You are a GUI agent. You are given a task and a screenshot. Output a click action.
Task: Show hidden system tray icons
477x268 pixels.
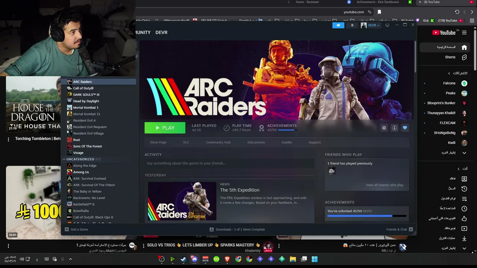[70, 259]
